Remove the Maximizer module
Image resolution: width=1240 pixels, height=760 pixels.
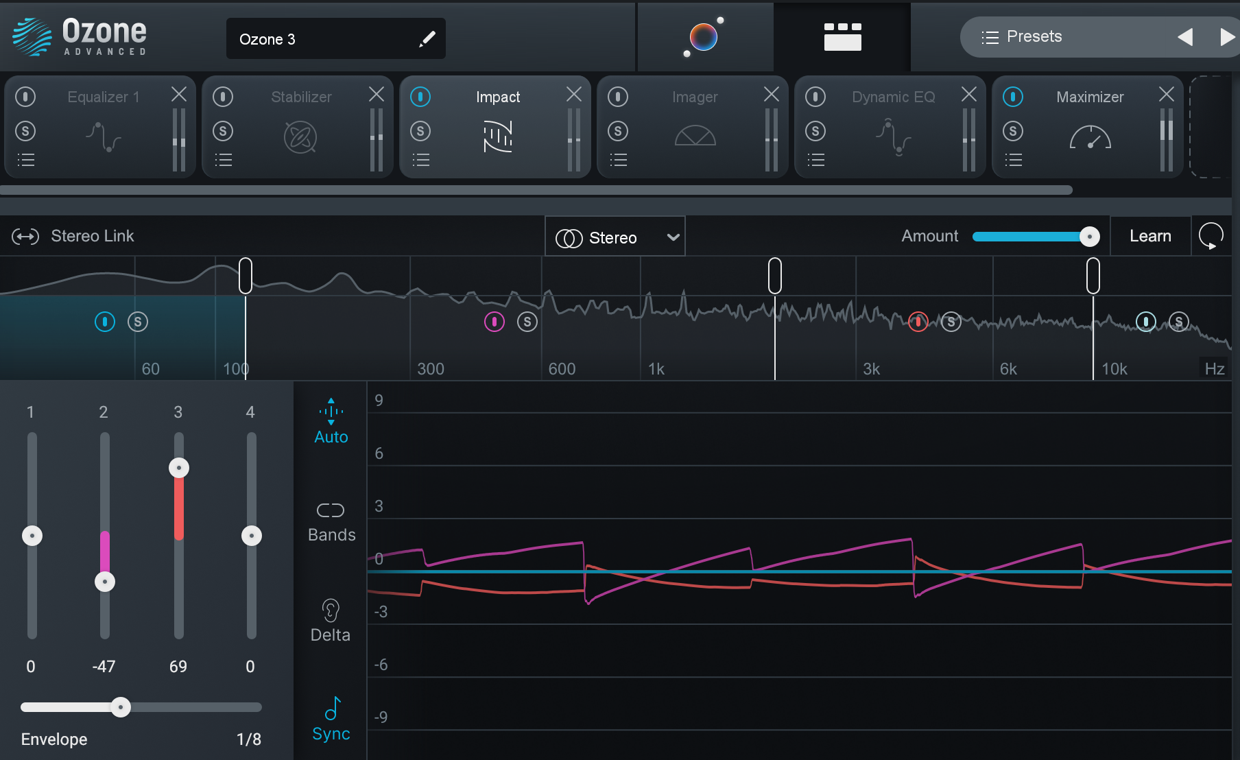tap(1167, 95)
